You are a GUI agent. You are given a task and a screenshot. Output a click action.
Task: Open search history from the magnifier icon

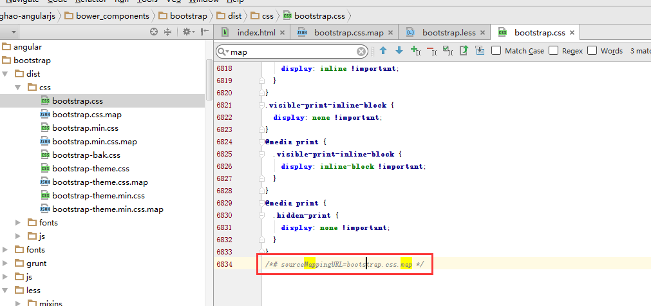(x=224, y=52)
